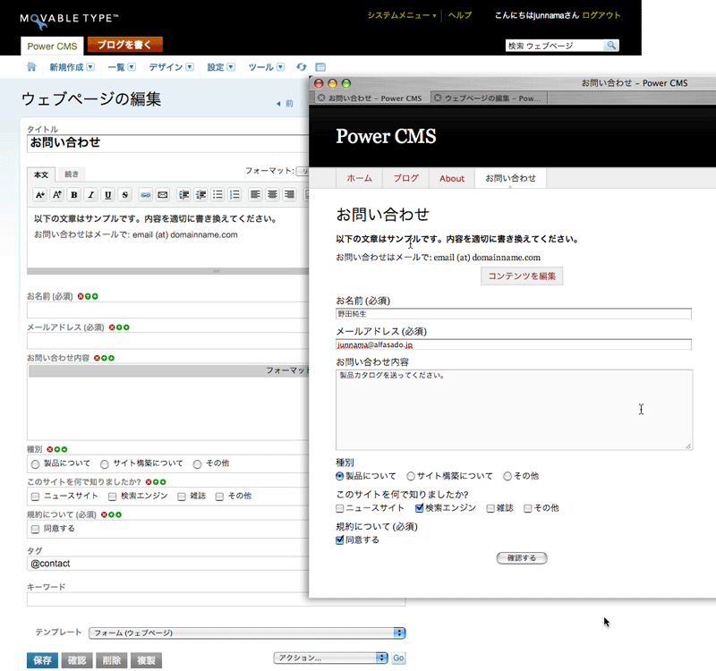Click the 保存 button
This screenshot has height=671, width=716.
[x=42, y=660]
